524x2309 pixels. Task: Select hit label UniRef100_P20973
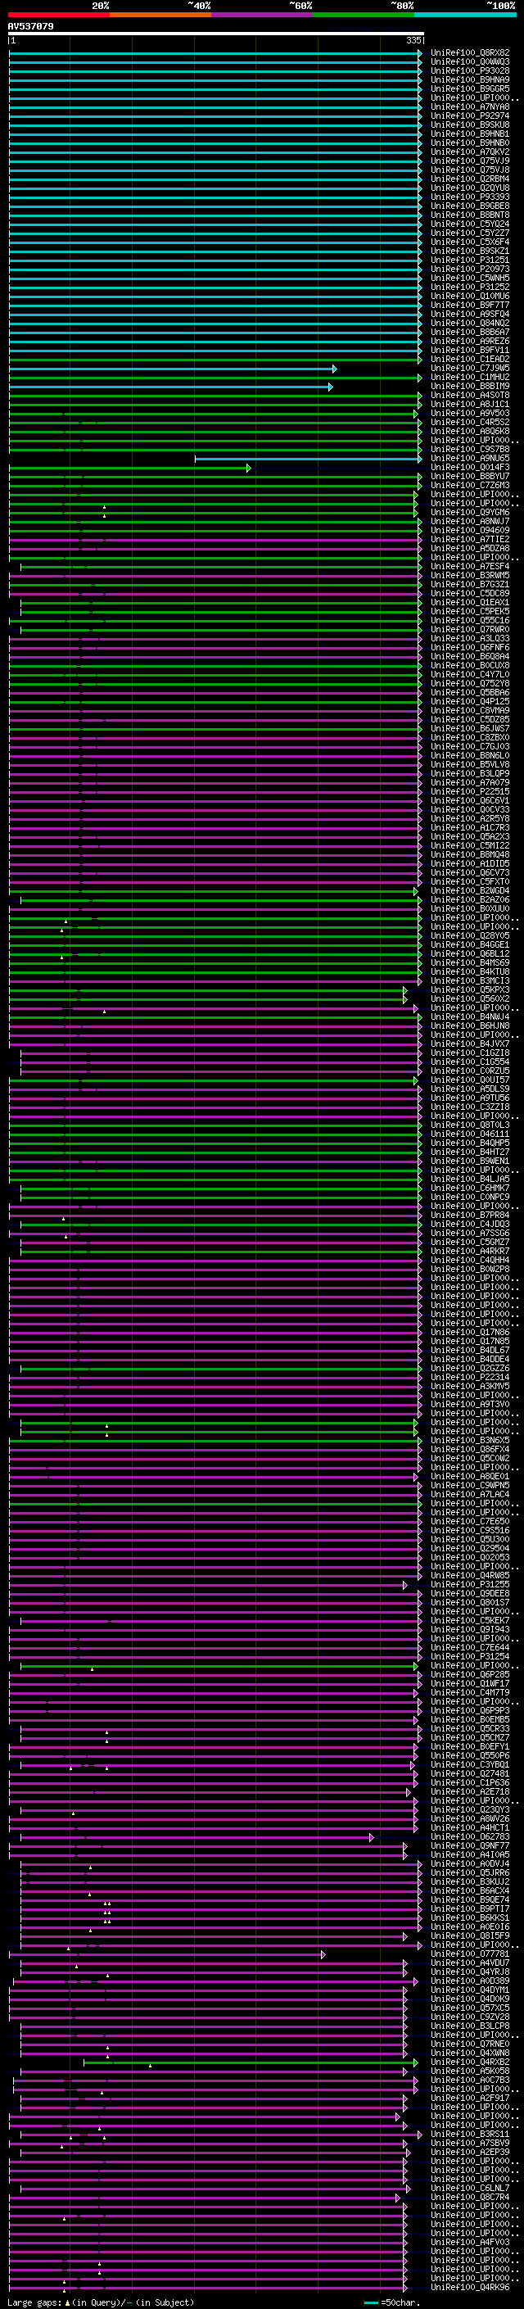470,269
